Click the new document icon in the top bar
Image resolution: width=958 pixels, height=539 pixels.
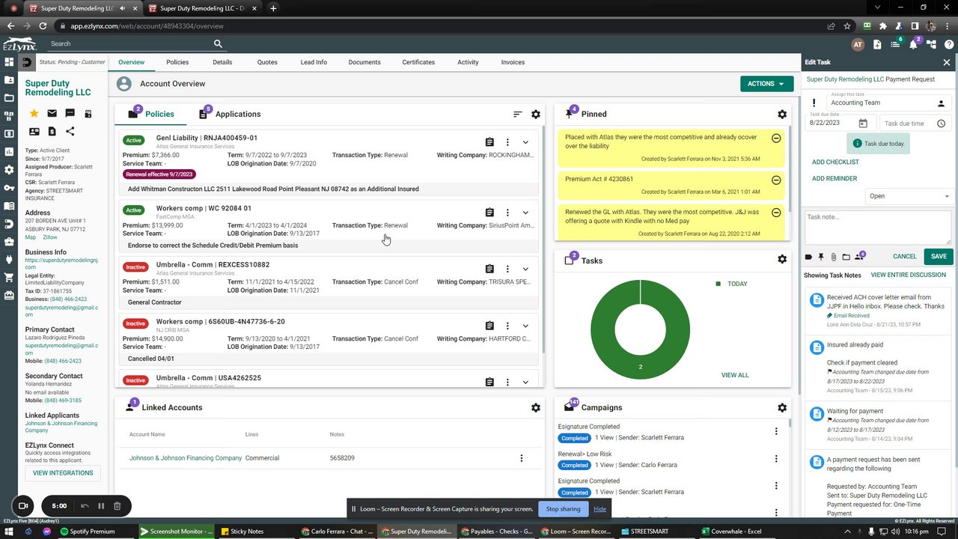tap(877, 44)
